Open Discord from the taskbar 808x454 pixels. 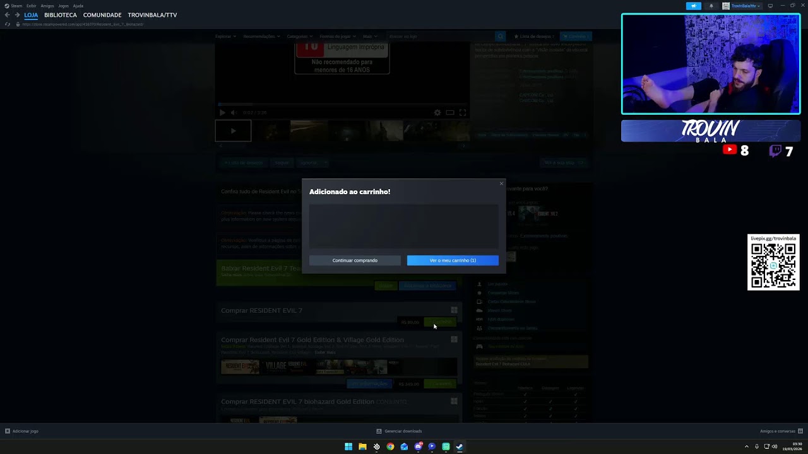pyautogui.click(x=418, y=446)
